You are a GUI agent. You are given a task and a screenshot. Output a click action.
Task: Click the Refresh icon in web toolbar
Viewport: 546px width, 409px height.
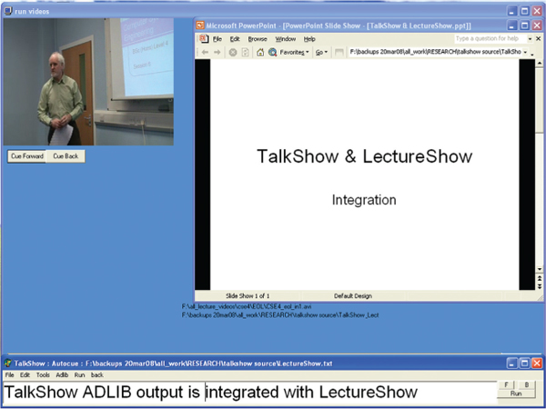coord(246,53)
